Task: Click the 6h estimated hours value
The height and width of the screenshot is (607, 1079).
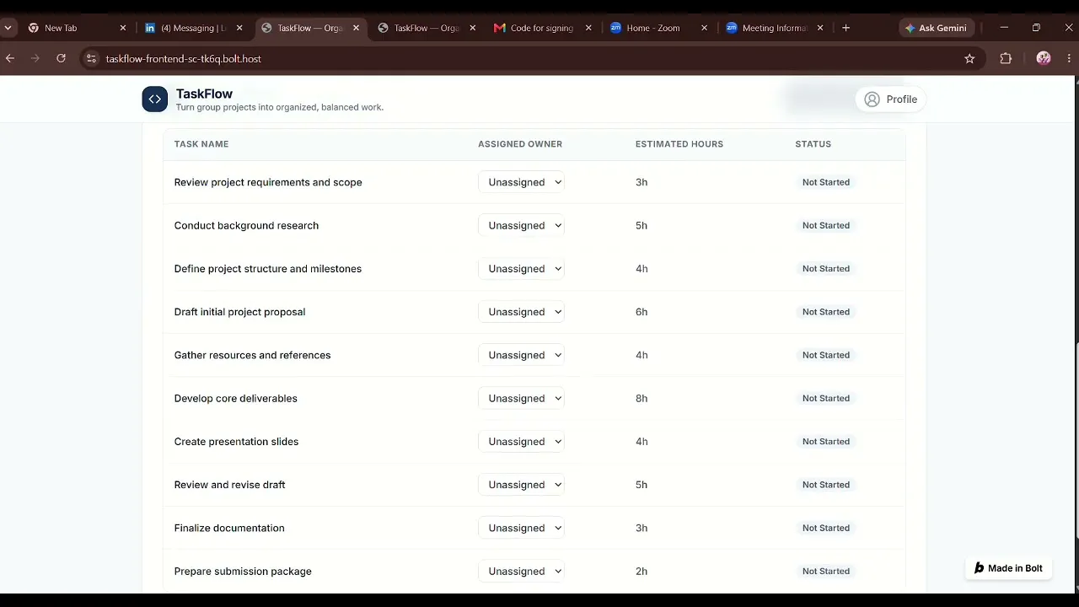Action: [641, 312]
